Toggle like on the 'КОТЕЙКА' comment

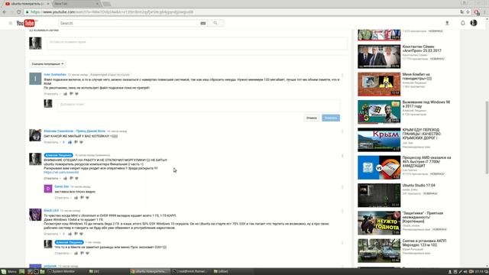pos(70,142)
